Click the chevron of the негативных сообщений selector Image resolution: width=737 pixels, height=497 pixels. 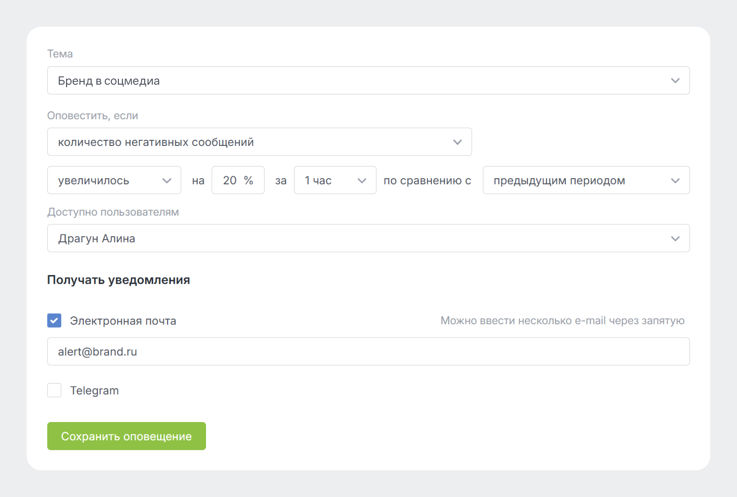(x=457, y=142)
